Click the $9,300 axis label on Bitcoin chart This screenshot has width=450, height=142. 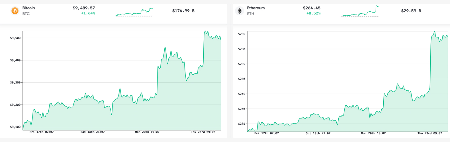[16, 83]
